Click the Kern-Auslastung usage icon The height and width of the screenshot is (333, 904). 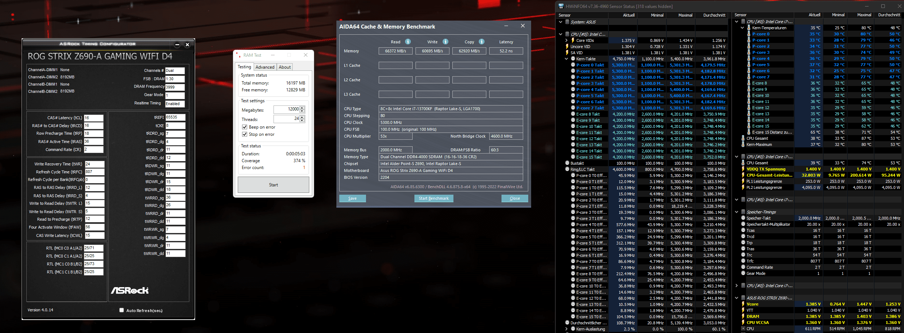coord(573,329)
